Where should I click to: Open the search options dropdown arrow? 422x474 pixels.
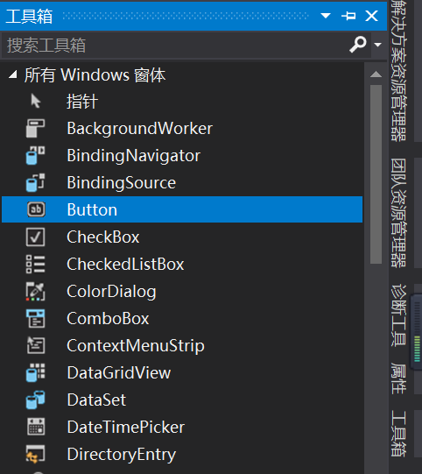coord(377,45)
